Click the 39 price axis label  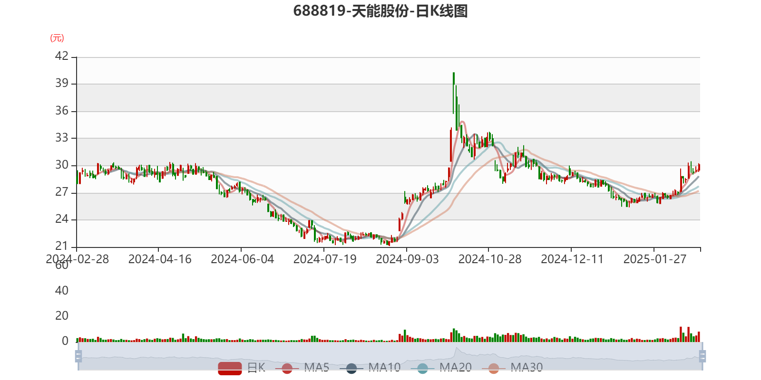point(62,83)
